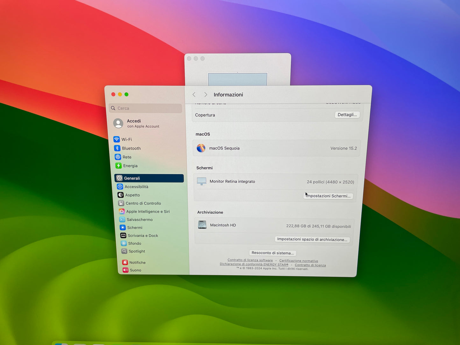Select the Bluetooth icon in sidebar

click(x=117, y=148)
